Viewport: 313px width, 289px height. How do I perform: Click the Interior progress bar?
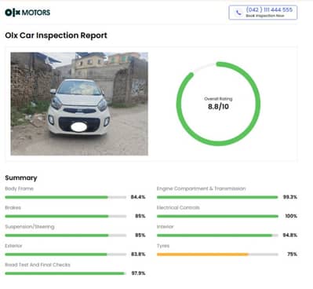coord(217,236)
